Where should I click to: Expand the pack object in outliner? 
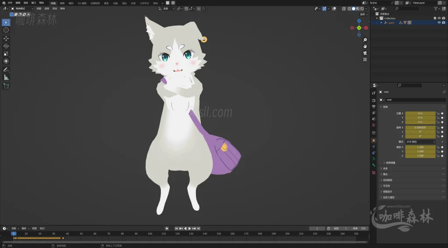click(381, 23)
